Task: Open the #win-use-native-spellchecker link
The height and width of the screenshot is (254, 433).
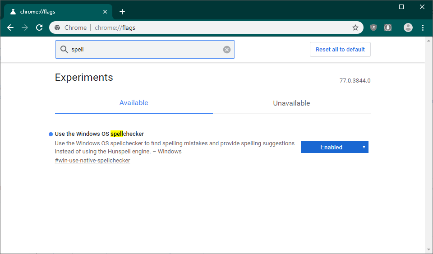Action: 92,161
